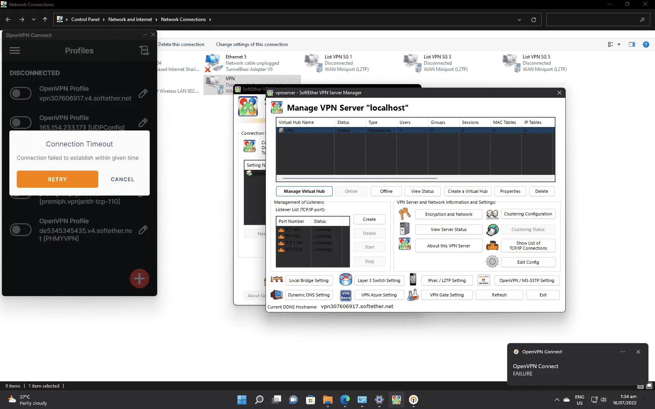Click the OpenVPN / MS-SSTP icon

(x=483, y=280)
